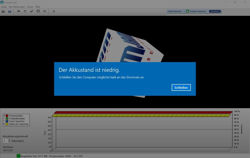Click the restore window button
The image size is (250, 158).
point(235,2)
